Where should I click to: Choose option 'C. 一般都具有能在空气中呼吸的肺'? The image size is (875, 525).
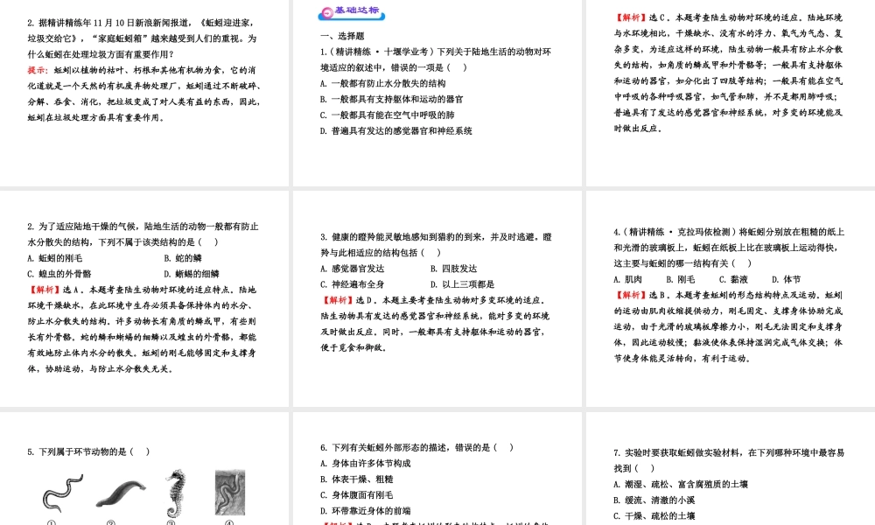(388, 115)
